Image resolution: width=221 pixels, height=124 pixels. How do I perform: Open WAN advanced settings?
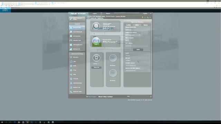click(x=77, y=66)
